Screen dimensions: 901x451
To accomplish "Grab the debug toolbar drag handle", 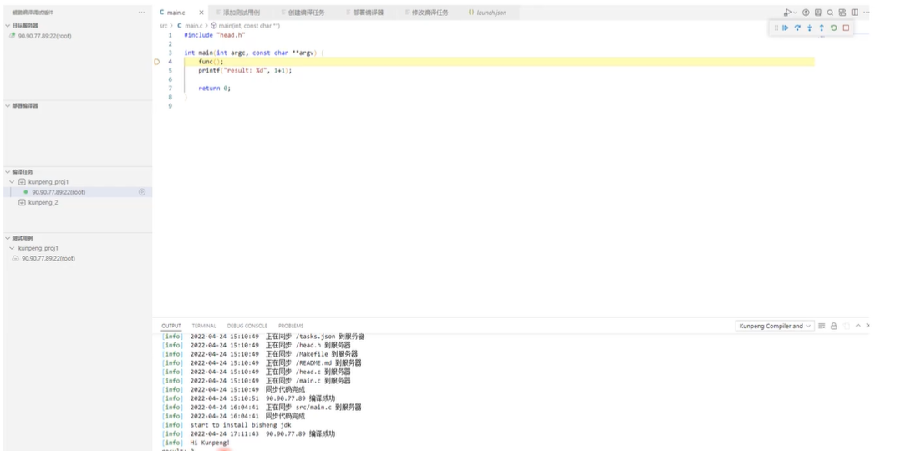I will [776, 28].
